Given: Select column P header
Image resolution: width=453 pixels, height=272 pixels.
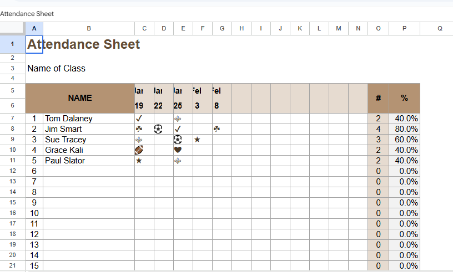Looking at the screenshot, I should click(x=404, y=28).
